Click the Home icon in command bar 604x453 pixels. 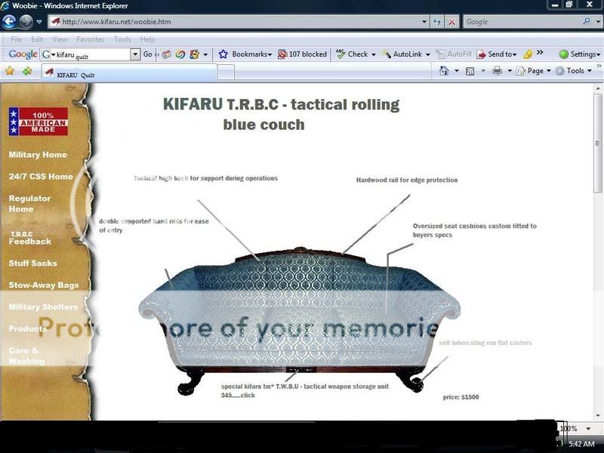[x=444, y=71]
